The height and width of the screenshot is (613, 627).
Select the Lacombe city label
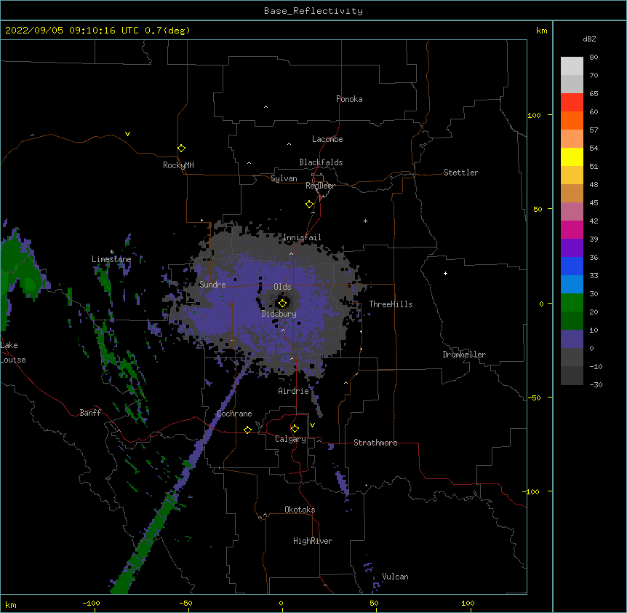(327, 139)
